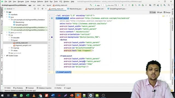Click the warnings indicator in editor corner
This screenshot has height=98, width=175.
pos(164,16)
